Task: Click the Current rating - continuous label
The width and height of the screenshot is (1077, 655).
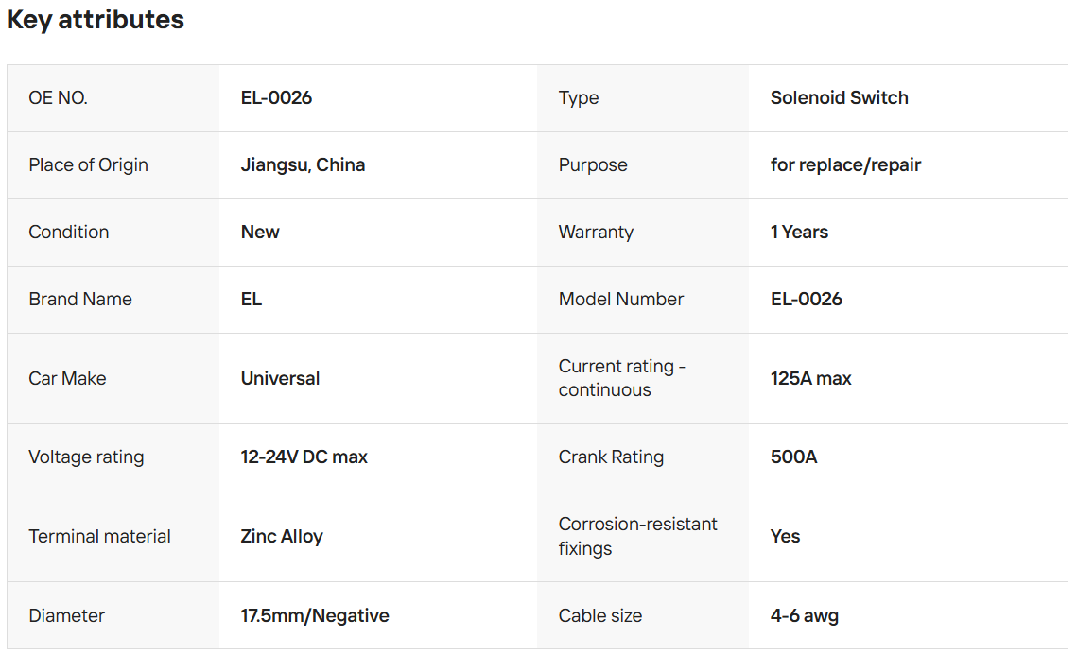Action: click(x=621, y=378)
